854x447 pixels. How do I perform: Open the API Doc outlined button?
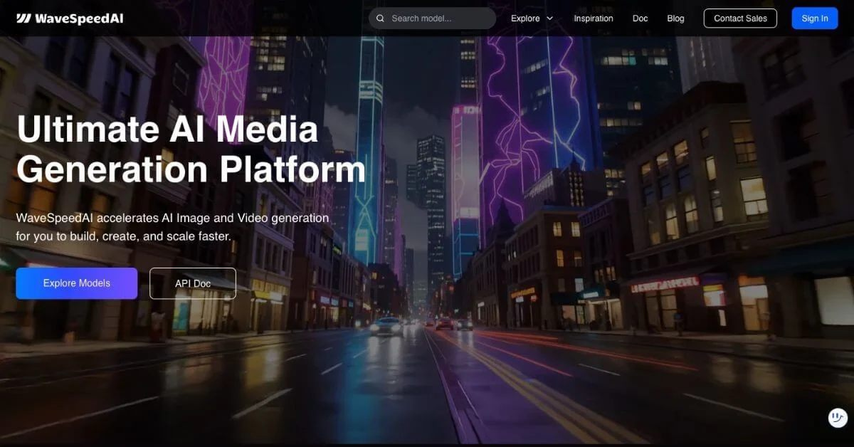point(193,283)
